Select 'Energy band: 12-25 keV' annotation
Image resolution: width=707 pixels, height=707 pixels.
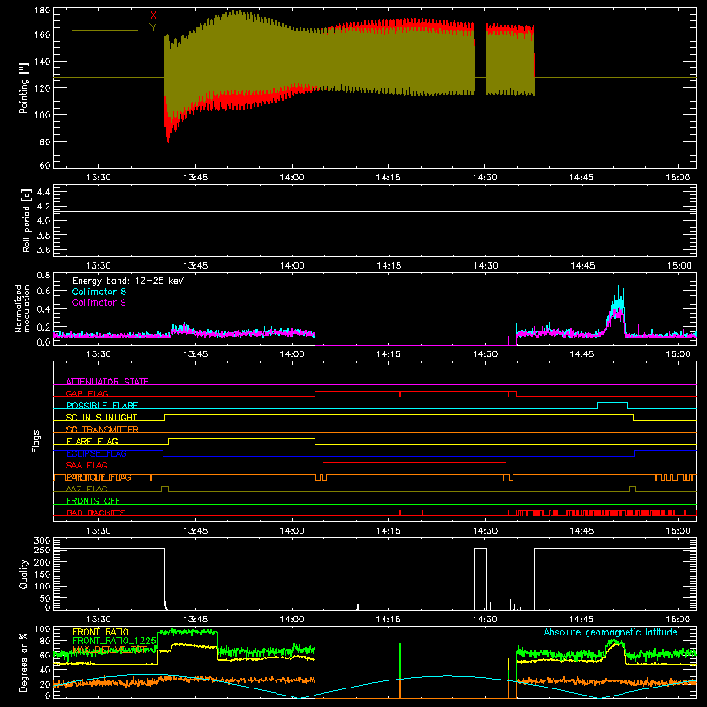[x=128, y=281]
